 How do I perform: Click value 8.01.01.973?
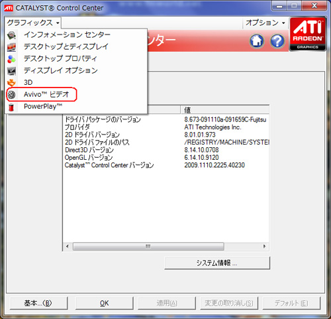coord(200,135)
